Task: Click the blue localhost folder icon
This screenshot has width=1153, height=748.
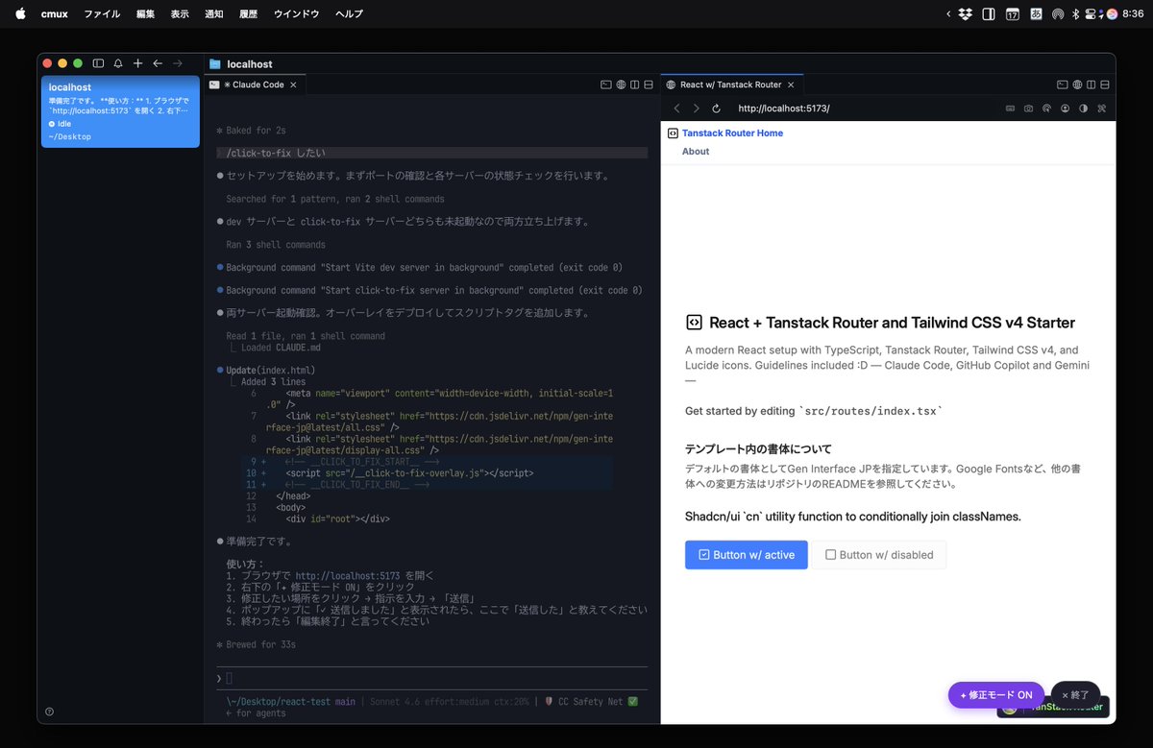Action: [x=214, y=64]
